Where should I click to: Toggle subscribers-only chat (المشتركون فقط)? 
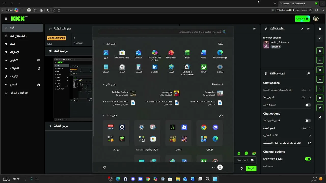click(308, 105)
